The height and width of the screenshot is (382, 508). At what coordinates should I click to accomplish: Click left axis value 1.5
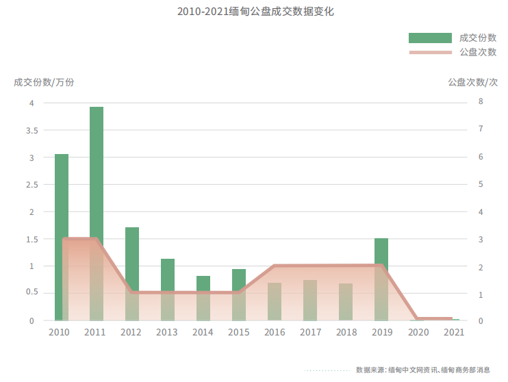click(31, 240)
